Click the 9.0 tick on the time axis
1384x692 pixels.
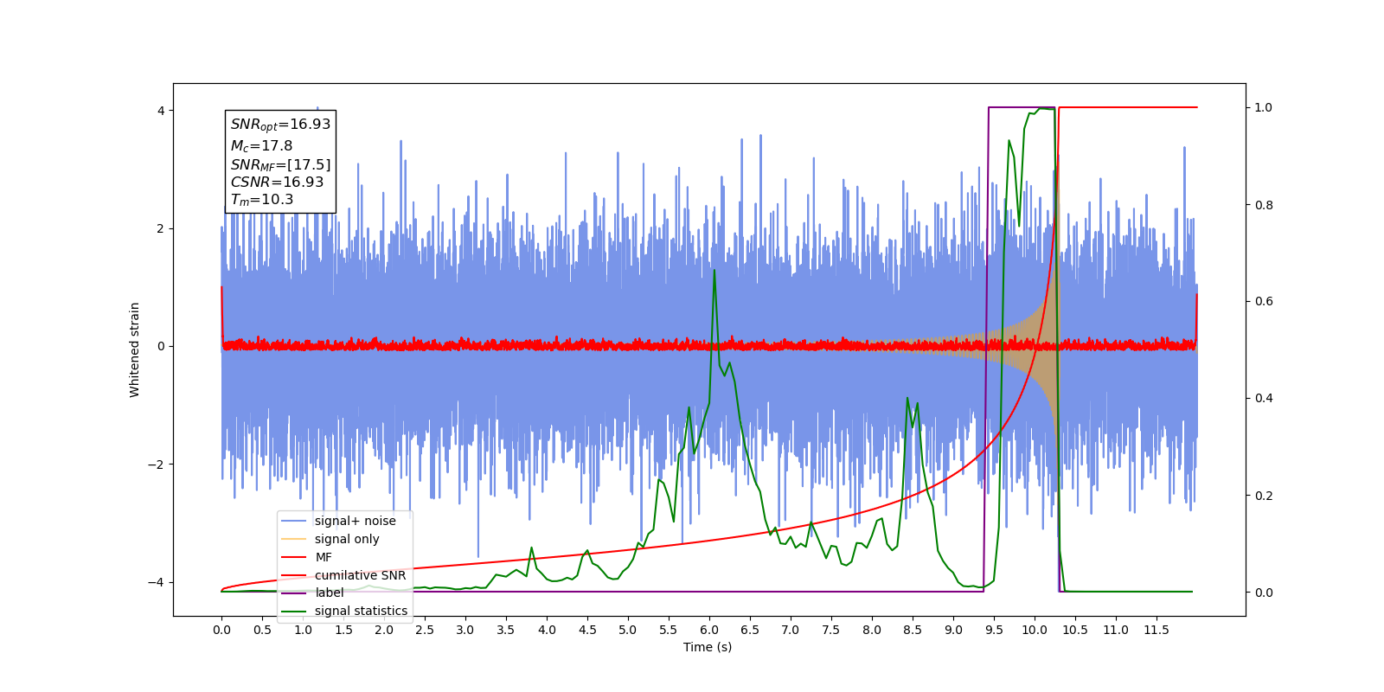[x=953, y=630]
